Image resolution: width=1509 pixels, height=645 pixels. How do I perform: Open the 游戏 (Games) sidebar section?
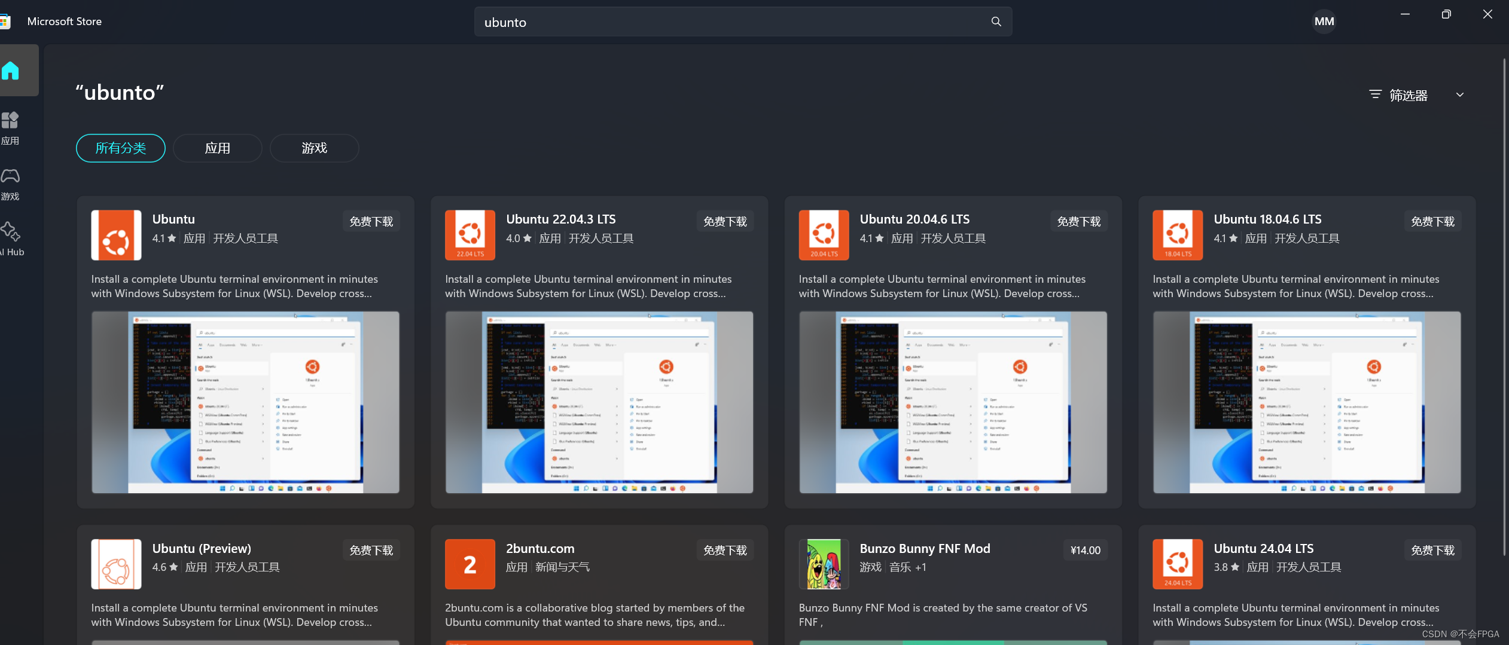click(x=10, y=184)
